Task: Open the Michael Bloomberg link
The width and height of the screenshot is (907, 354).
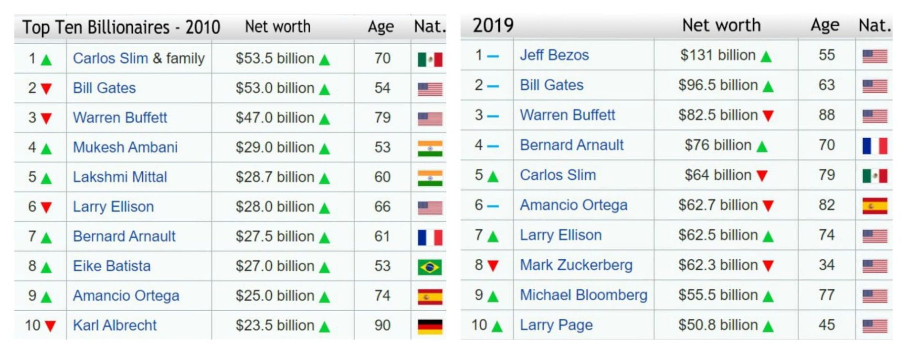Action: [x=583, y=295]
